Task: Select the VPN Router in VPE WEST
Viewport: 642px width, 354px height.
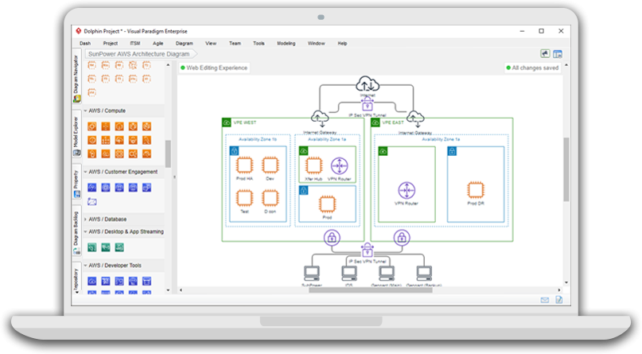Action: click(340, 165)
